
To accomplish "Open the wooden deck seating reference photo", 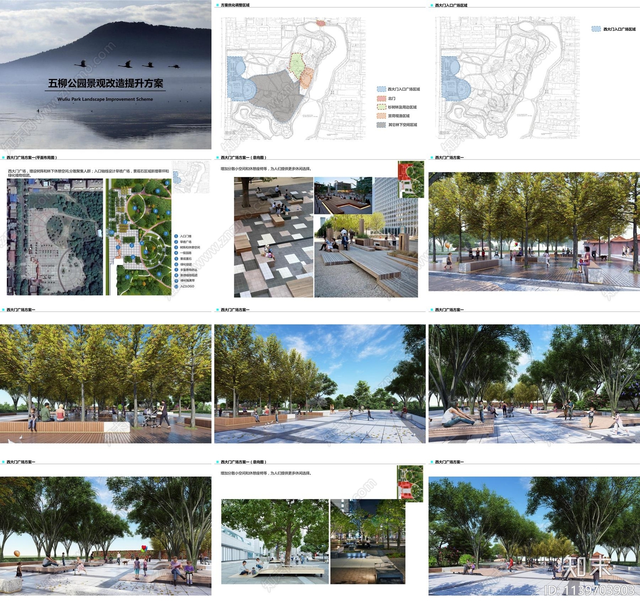I will click(366, 256).
